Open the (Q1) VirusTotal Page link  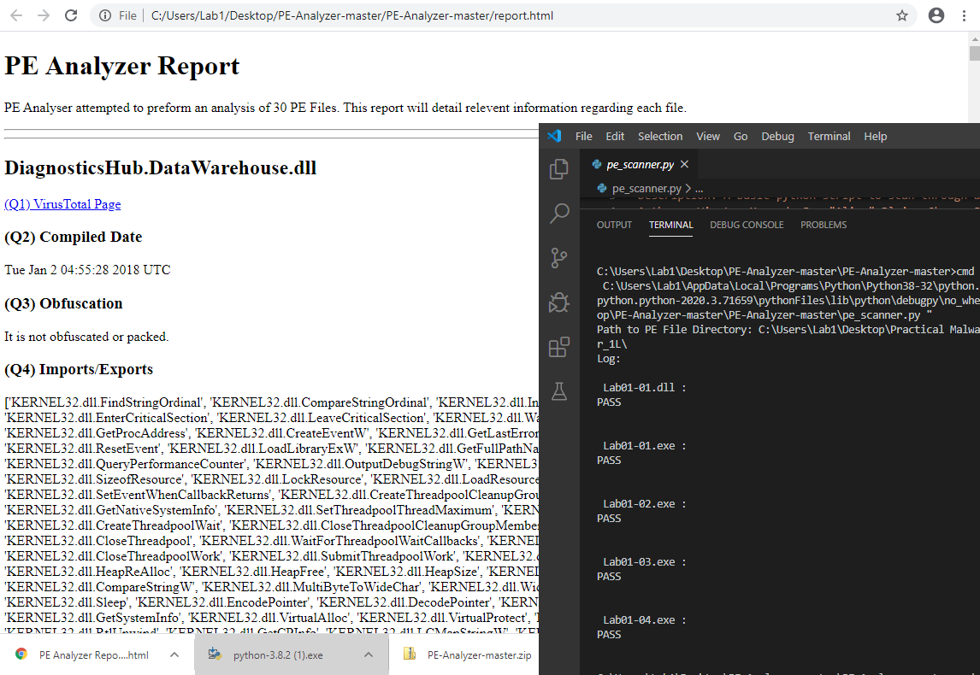pyautogui.click(x=62, y=204)
